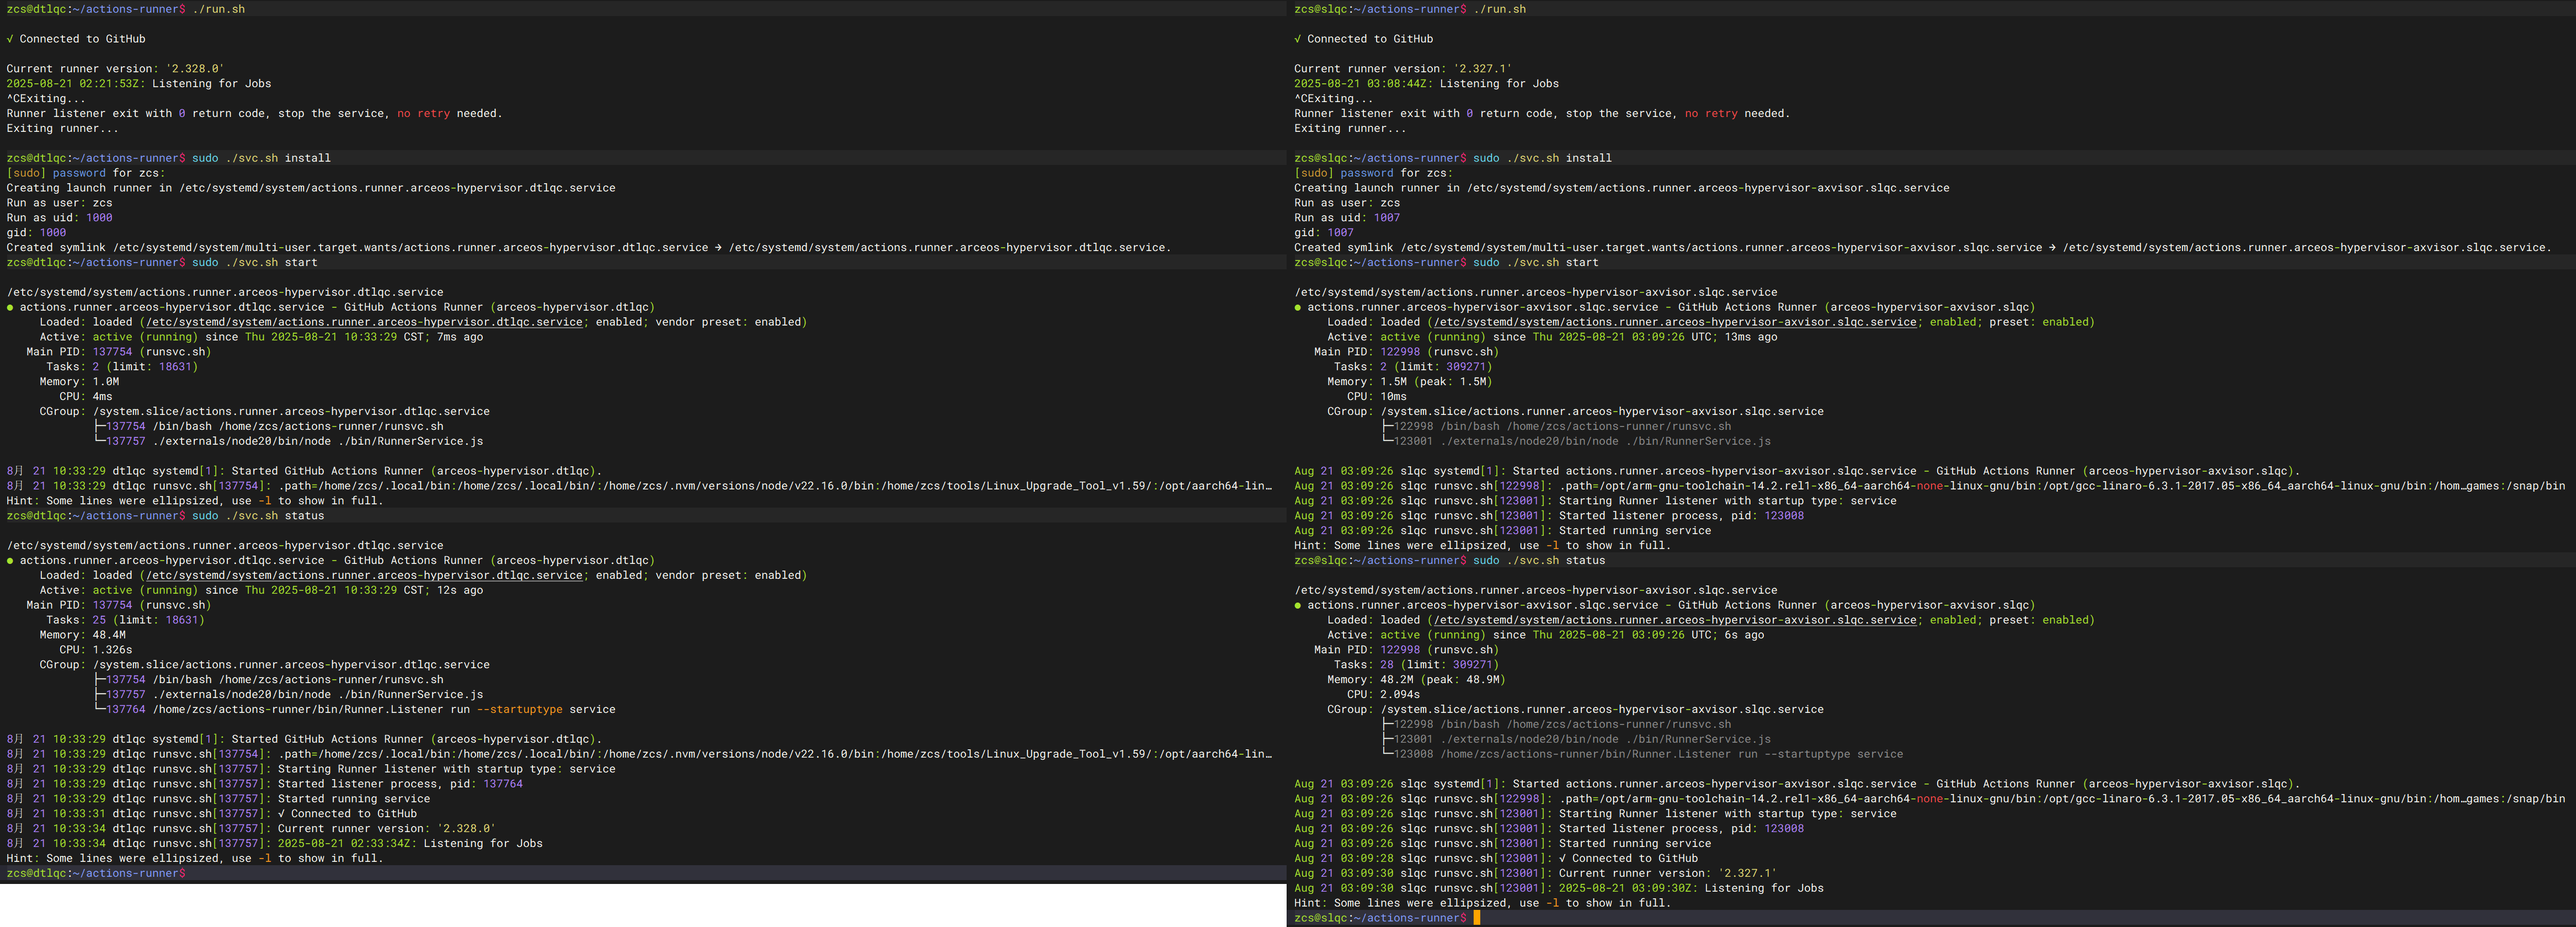Click the 'sudo ./svc.sh install' command in the right pane

coord(1542,158)
